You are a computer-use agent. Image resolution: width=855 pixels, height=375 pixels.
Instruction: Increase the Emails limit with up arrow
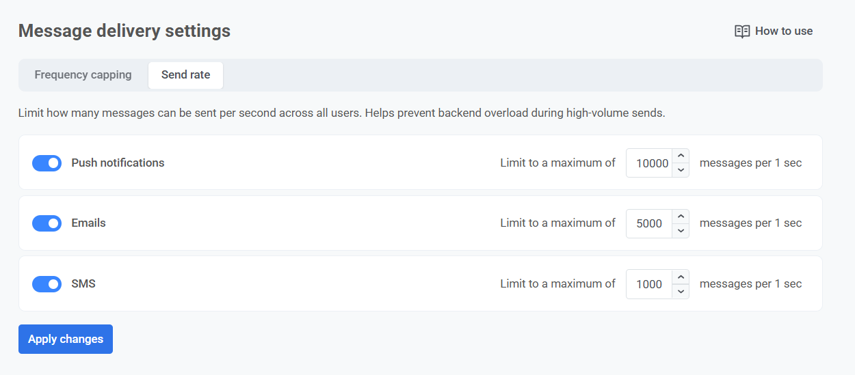click(681, 217)
